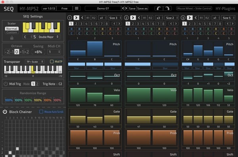The width and height of the screenshot is (238, 157).
Task: Open sequencer 3 Size 5 dropdown
Action: pos(228,18)
